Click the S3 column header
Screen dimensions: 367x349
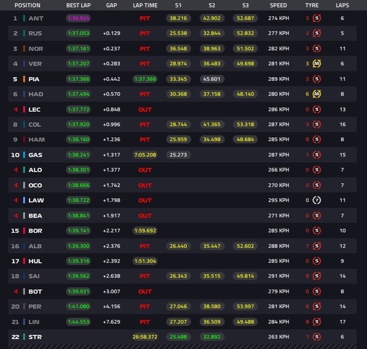245,6
